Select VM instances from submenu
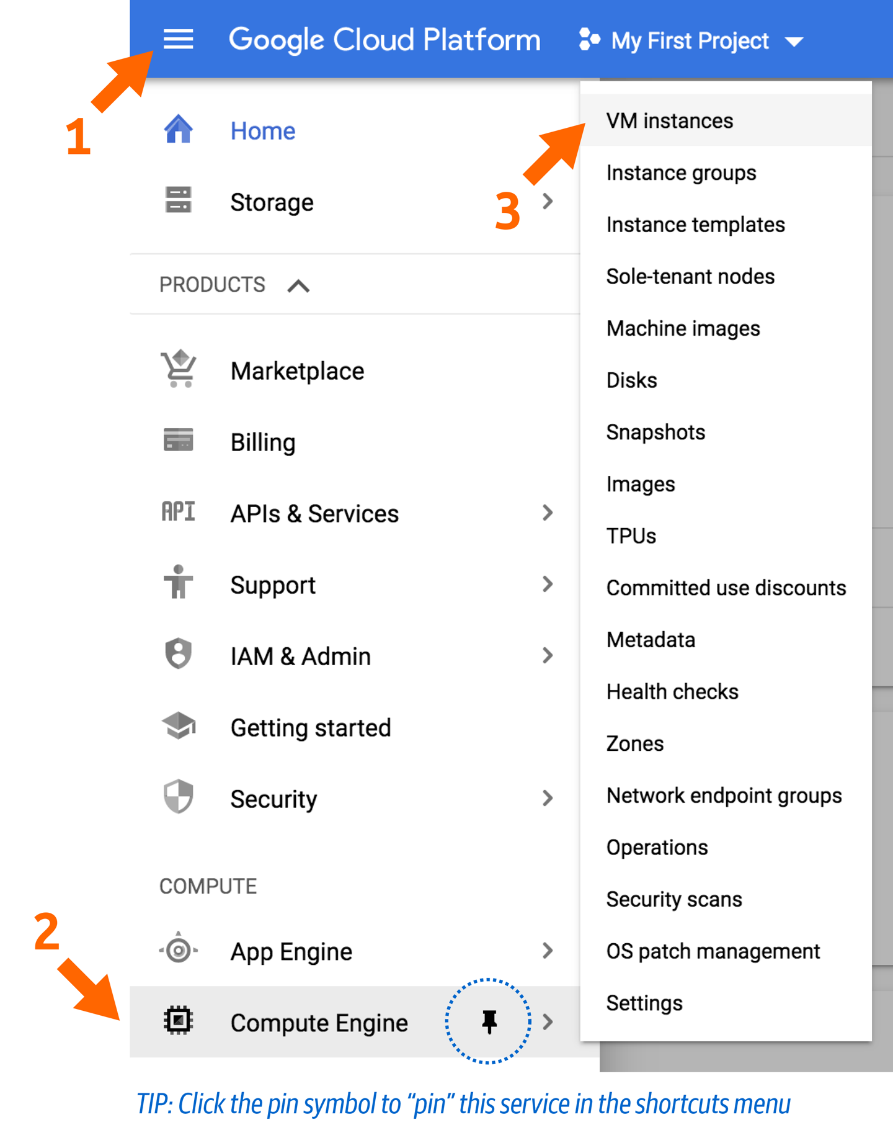The height and width of the screenshot is (1125, 893). point(726,120)
